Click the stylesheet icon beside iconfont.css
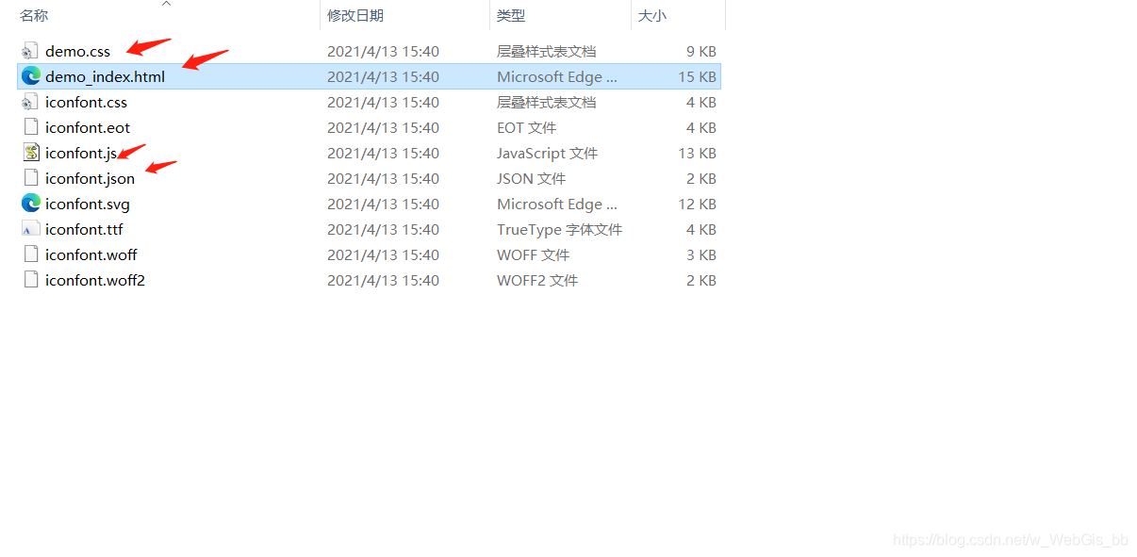 29,102
